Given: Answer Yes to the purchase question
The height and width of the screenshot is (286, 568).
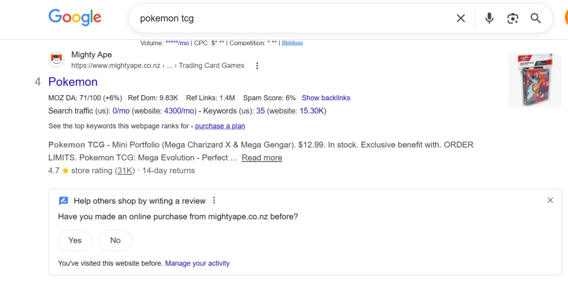Looking at the screenshot, I should 75,240.
